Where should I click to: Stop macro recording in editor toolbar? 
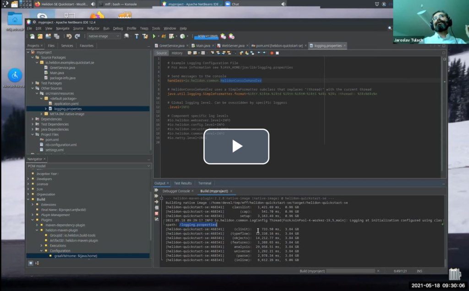pyautogui.click(x=277, y=53)
